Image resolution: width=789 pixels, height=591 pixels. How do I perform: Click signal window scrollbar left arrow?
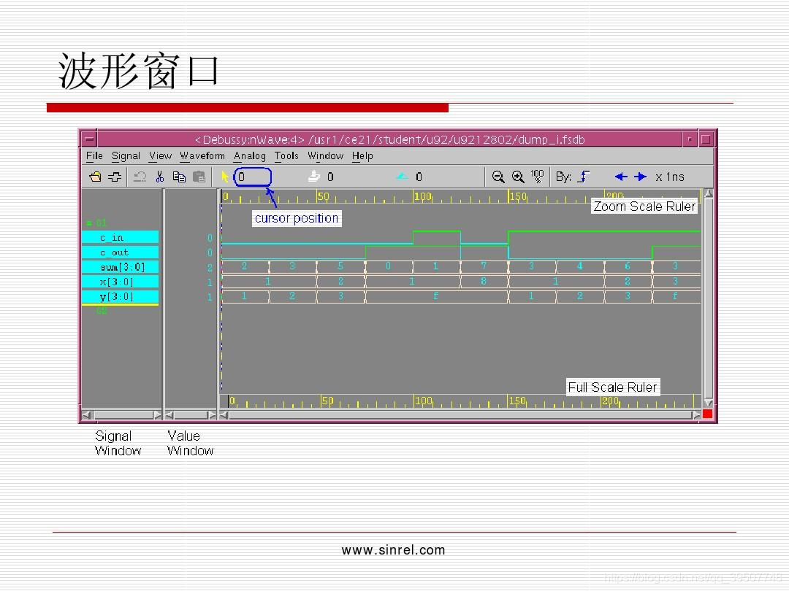tap(86, 415)
